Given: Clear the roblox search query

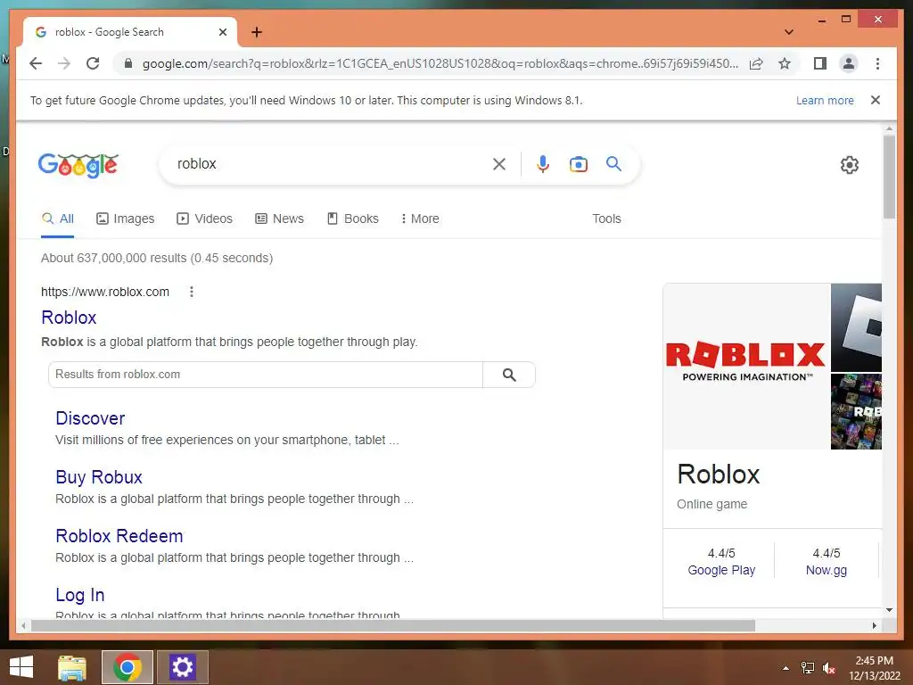Looking at the screenshot, I should point(499,164).
